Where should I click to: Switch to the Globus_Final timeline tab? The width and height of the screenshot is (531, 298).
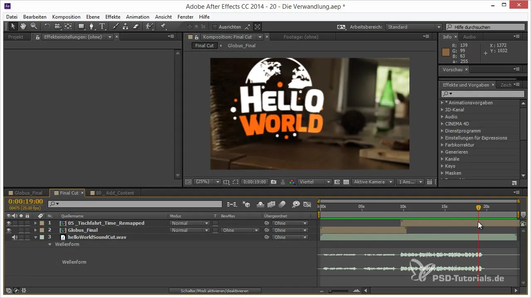click(25, 193)
